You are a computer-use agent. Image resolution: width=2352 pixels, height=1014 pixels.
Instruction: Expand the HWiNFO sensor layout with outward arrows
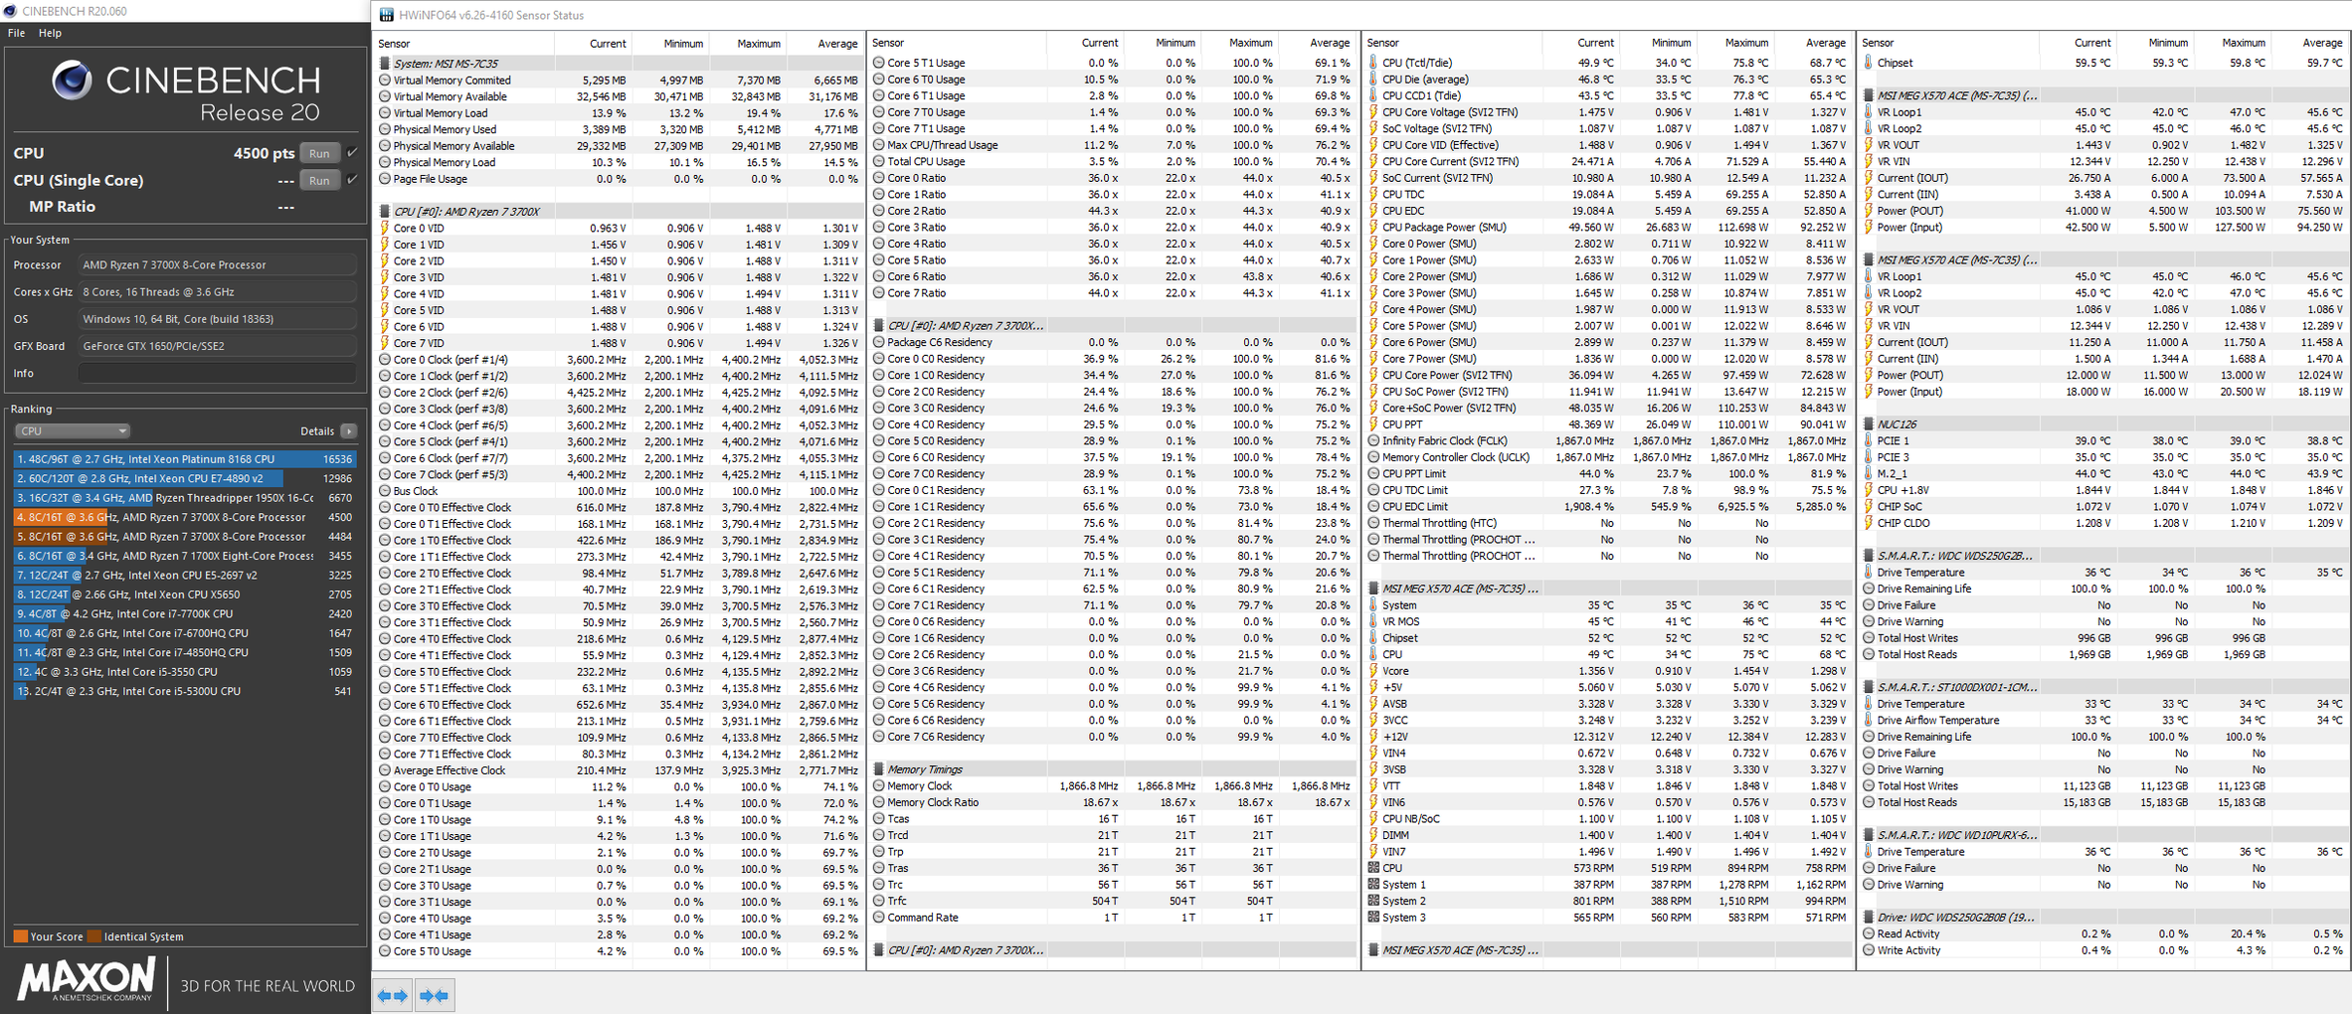(x=394, y=995)
